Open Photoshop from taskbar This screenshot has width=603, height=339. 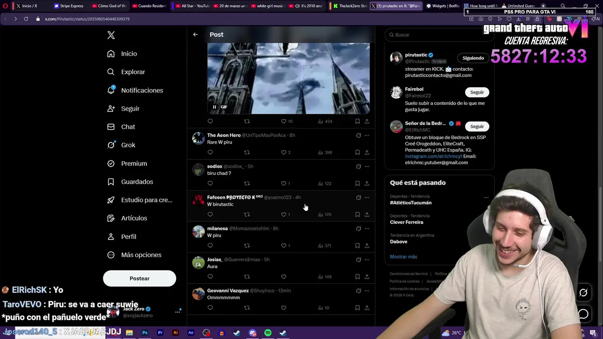click(145, 333)
